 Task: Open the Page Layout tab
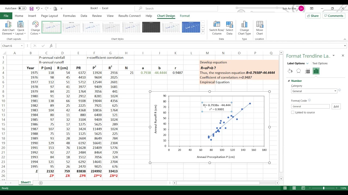tap(49, 16)
